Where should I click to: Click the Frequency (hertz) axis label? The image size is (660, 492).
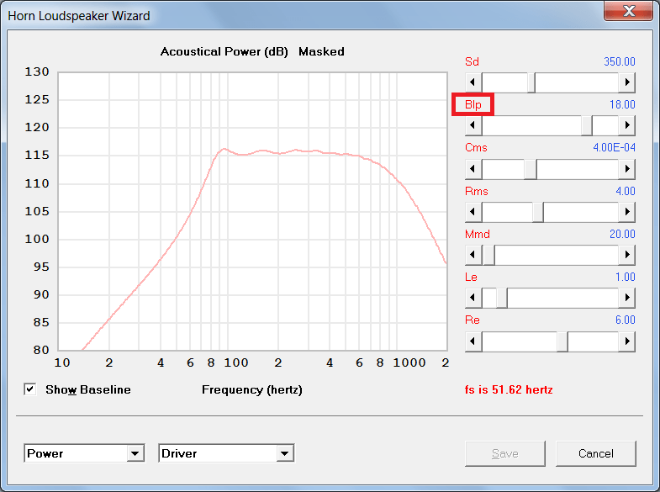click(252, 389)
